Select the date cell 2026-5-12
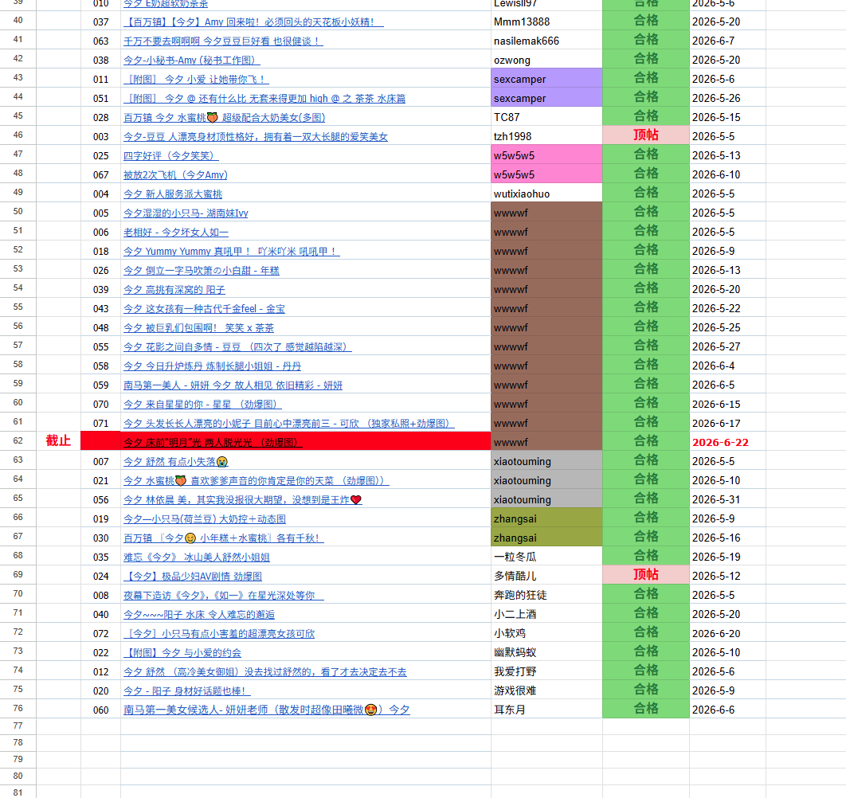Image resolution: width=846 pixels, height=798 pixels. click(727, 577)
